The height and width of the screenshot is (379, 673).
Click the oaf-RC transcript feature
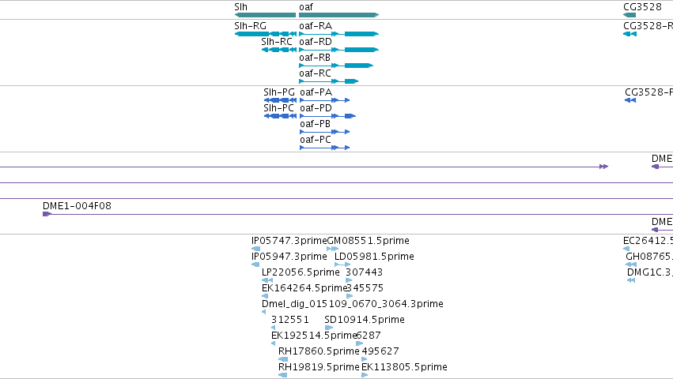pos(329,81)
